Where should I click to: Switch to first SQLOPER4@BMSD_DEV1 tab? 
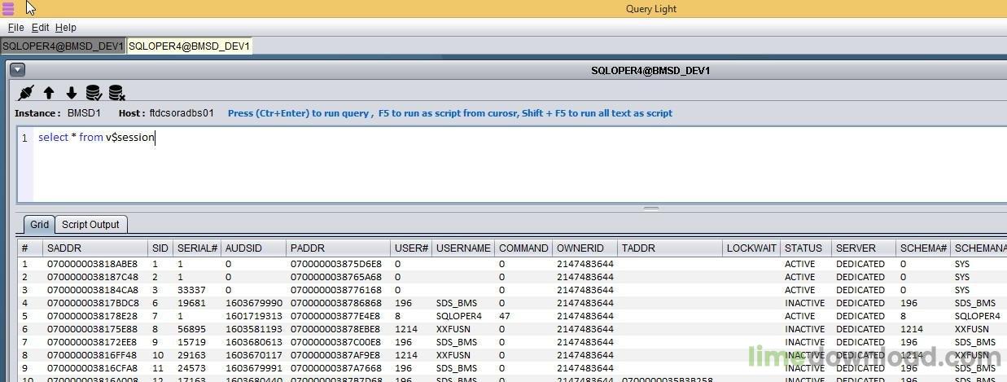63,46
